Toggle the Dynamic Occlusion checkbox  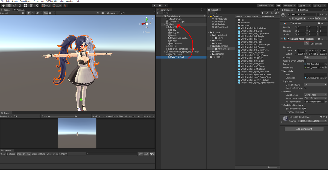[305, 112]
